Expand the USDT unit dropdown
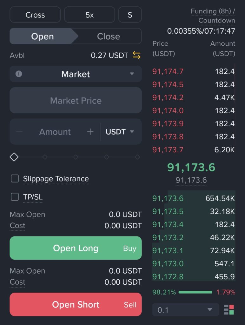 (120, 132)
